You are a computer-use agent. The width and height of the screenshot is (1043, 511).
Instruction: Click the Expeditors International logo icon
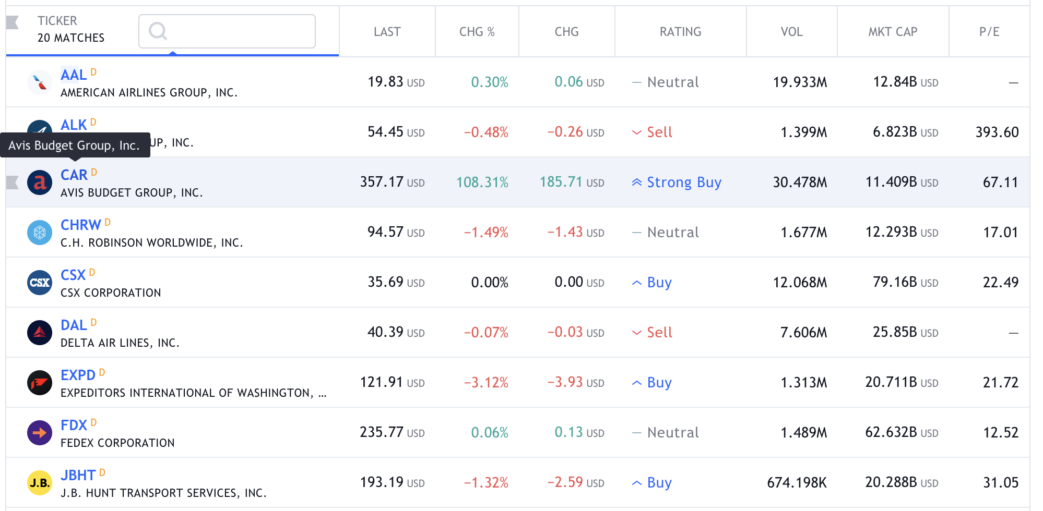click(39, 383)
